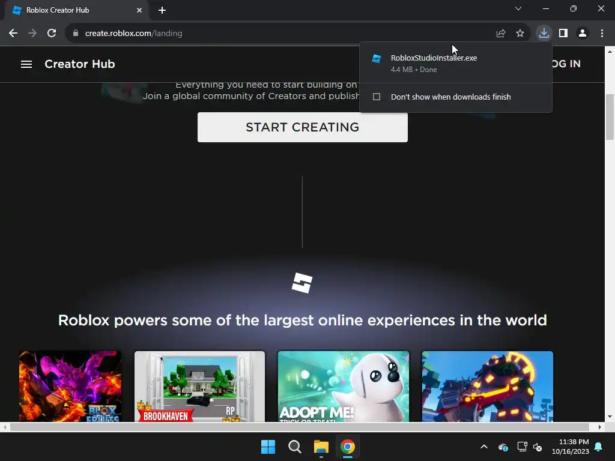The width and height of the screenshot is (615, 461).
Task: Share this page using the share icon
Action: 501,34
